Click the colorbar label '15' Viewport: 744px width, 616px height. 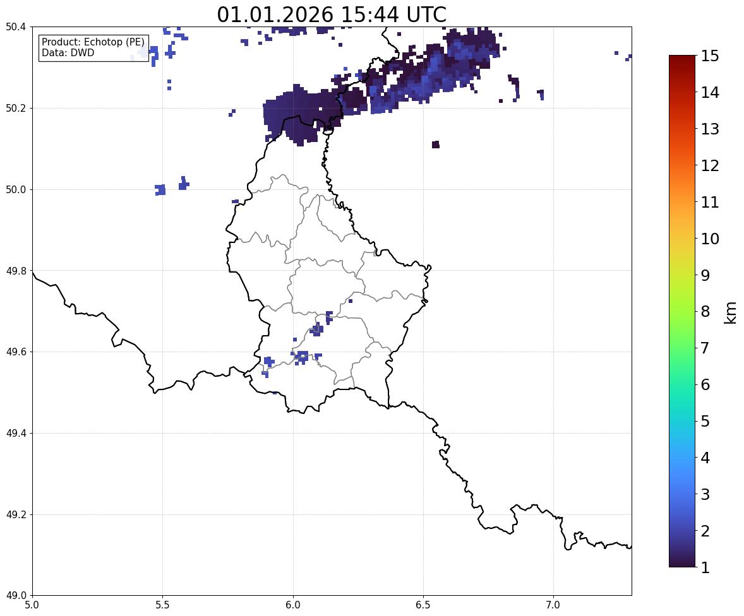(x=710, y=56)
